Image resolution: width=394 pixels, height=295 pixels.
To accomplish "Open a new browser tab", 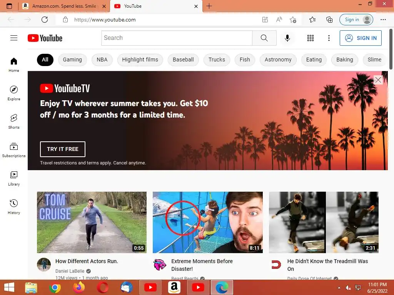I will point(209,6).
